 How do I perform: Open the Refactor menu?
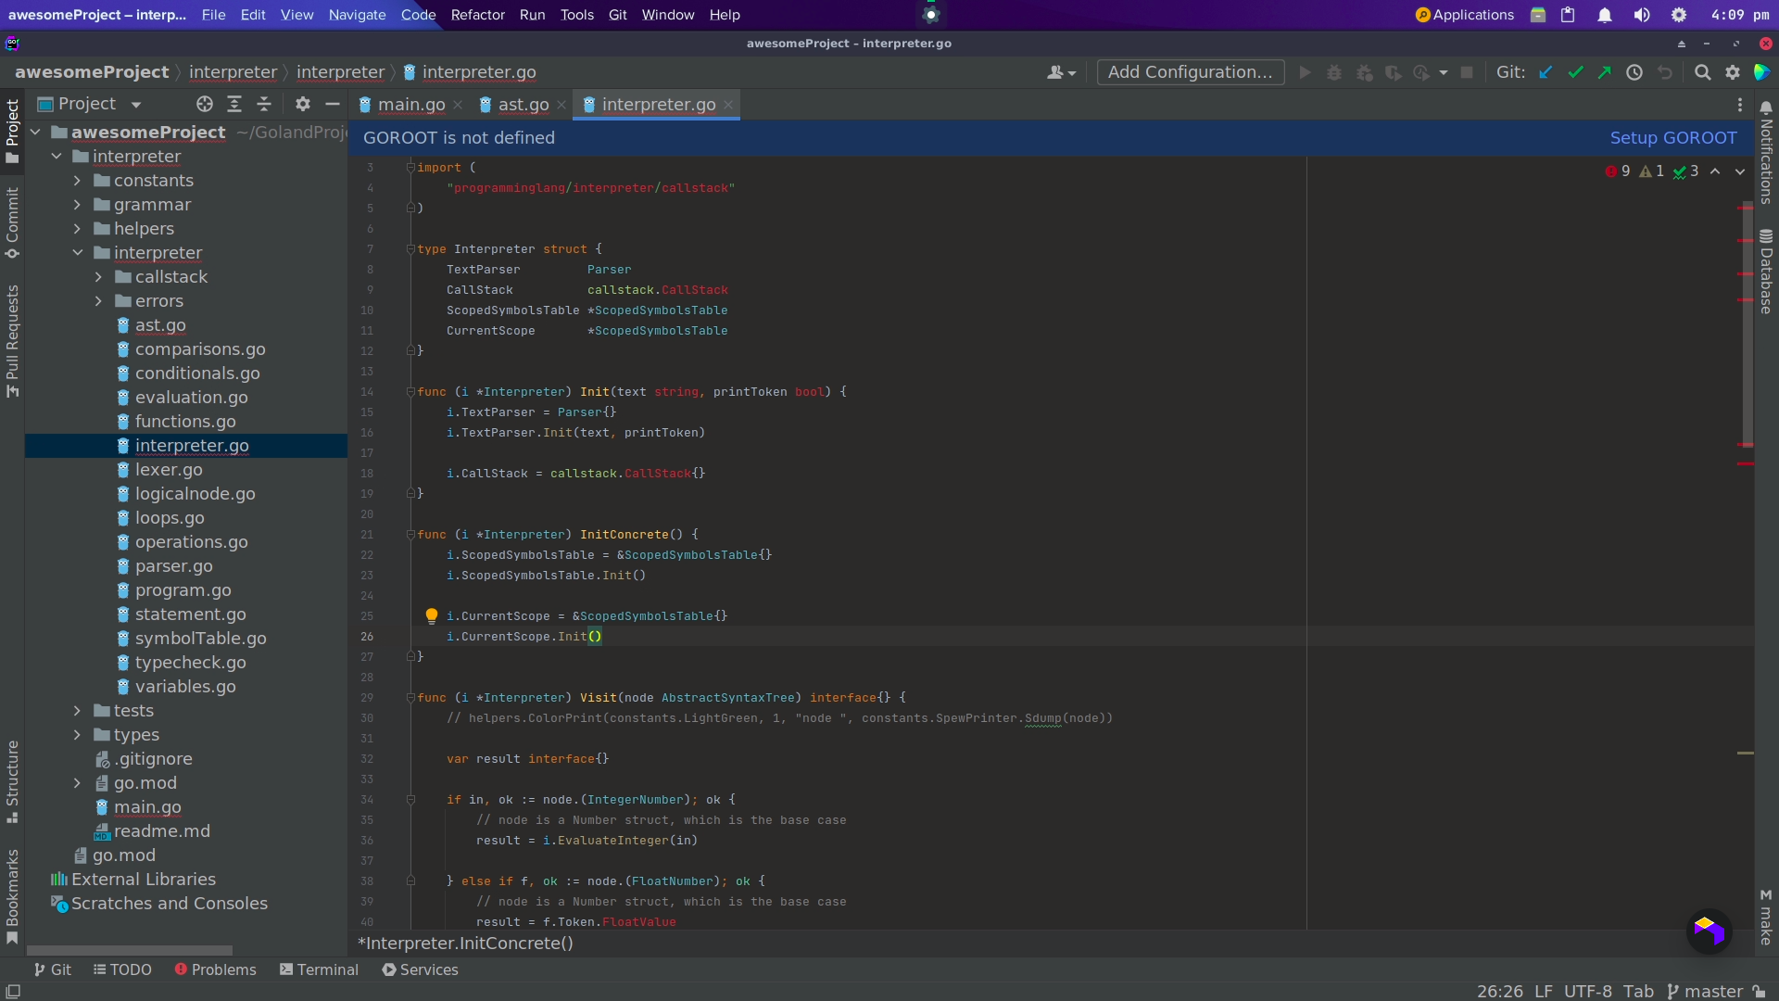coord(477,15)
